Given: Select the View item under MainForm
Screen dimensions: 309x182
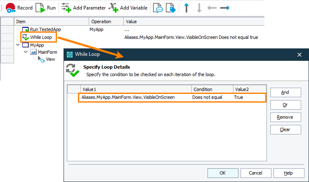Looking at the screenshot, I should pyautogui.click(x=50, y=59).
